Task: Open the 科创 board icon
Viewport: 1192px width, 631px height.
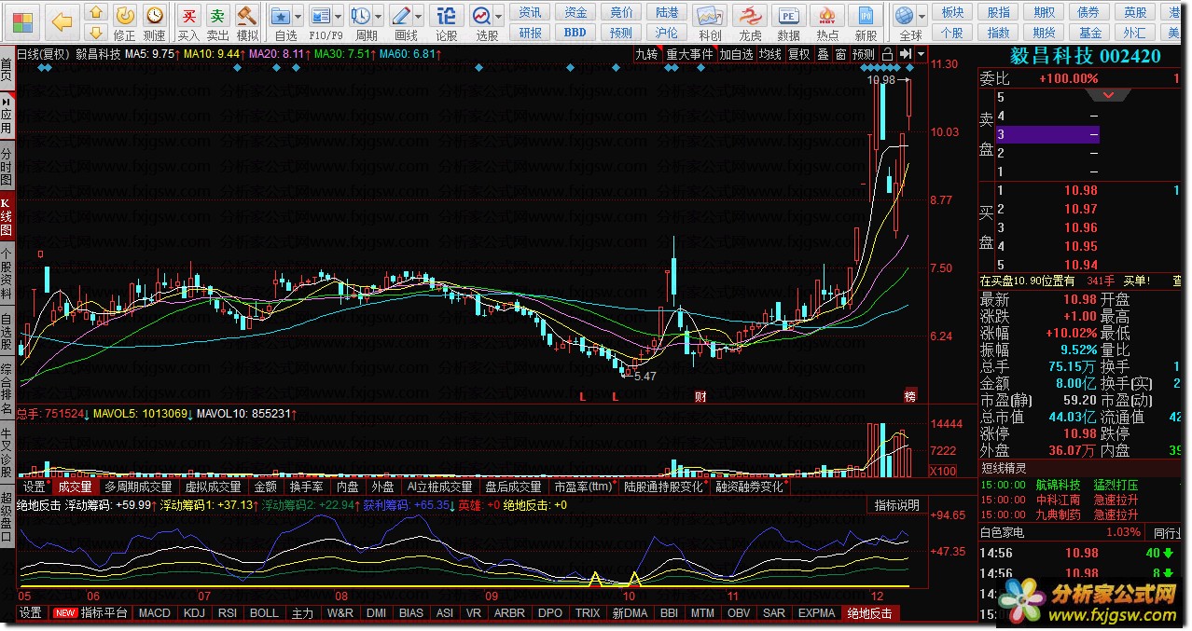Action: (710, 22)
